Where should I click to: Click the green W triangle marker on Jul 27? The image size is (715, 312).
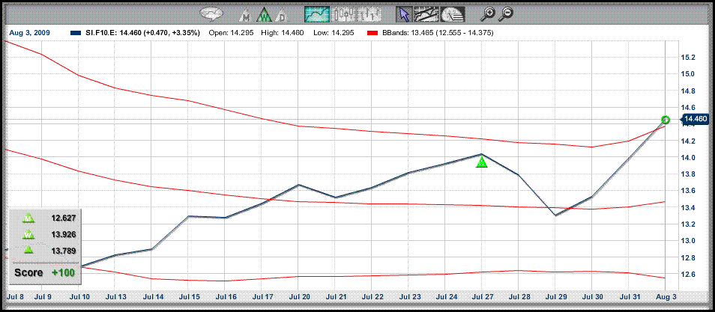[482, 162]
